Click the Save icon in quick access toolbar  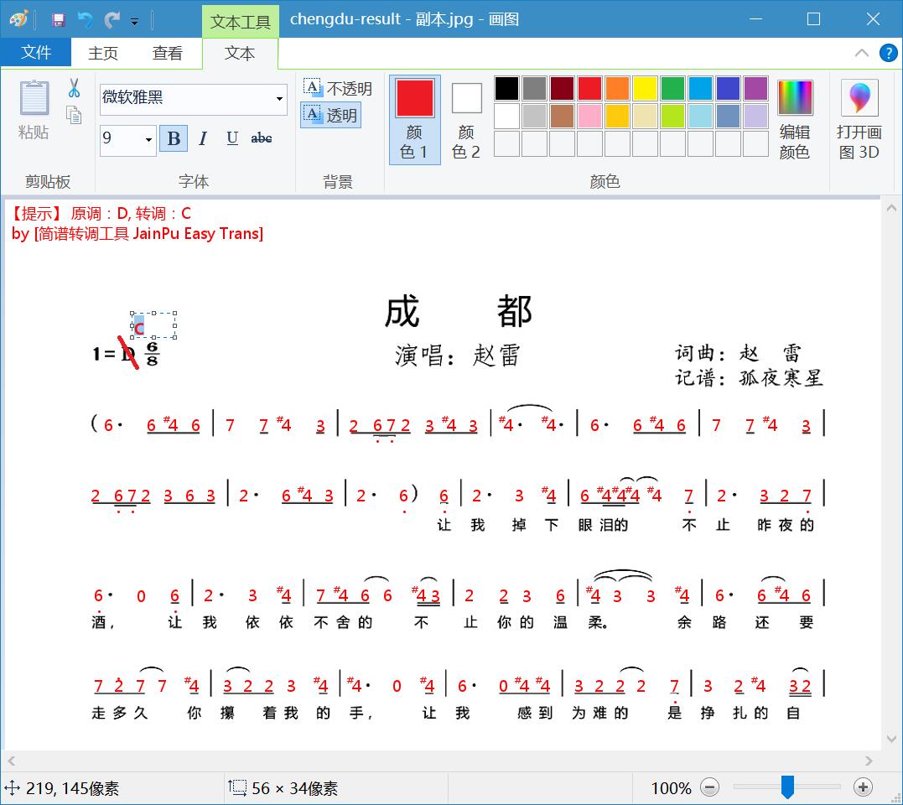[58, 18]
